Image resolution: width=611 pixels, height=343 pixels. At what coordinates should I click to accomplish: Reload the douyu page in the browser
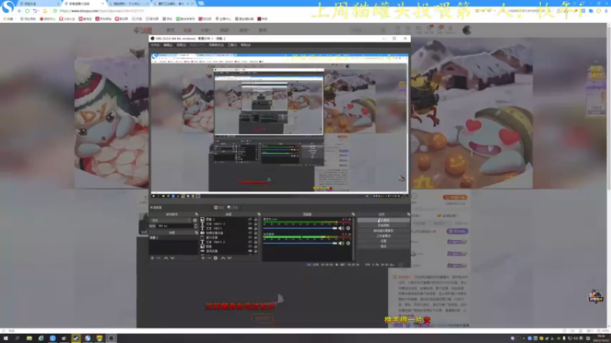click(x=27, y=11)
